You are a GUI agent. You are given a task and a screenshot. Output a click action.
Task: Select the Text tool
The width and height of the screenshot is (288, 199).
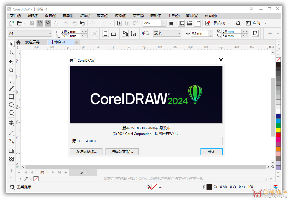tap(11, 123)
